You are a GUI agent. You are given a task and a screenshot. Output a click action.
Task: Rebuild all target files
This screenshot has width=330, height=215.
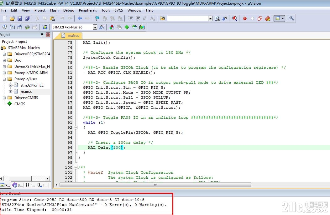tap(20, 27)
